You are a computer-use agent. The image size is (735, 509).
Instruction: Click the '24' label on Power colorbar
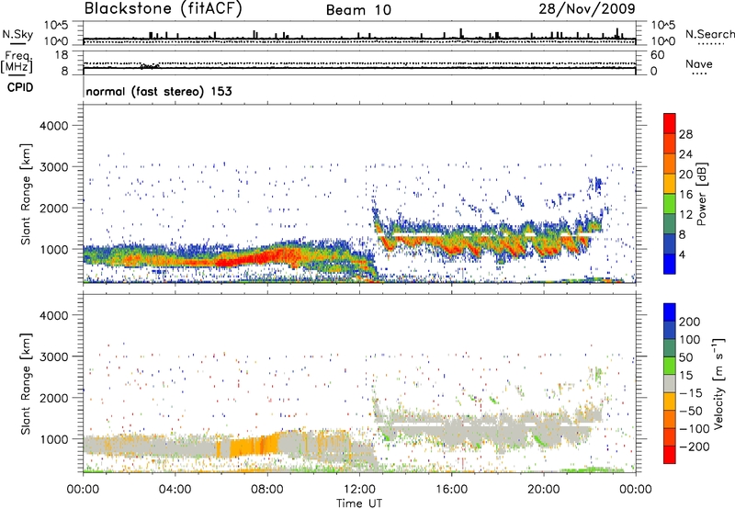click(685, 154)
